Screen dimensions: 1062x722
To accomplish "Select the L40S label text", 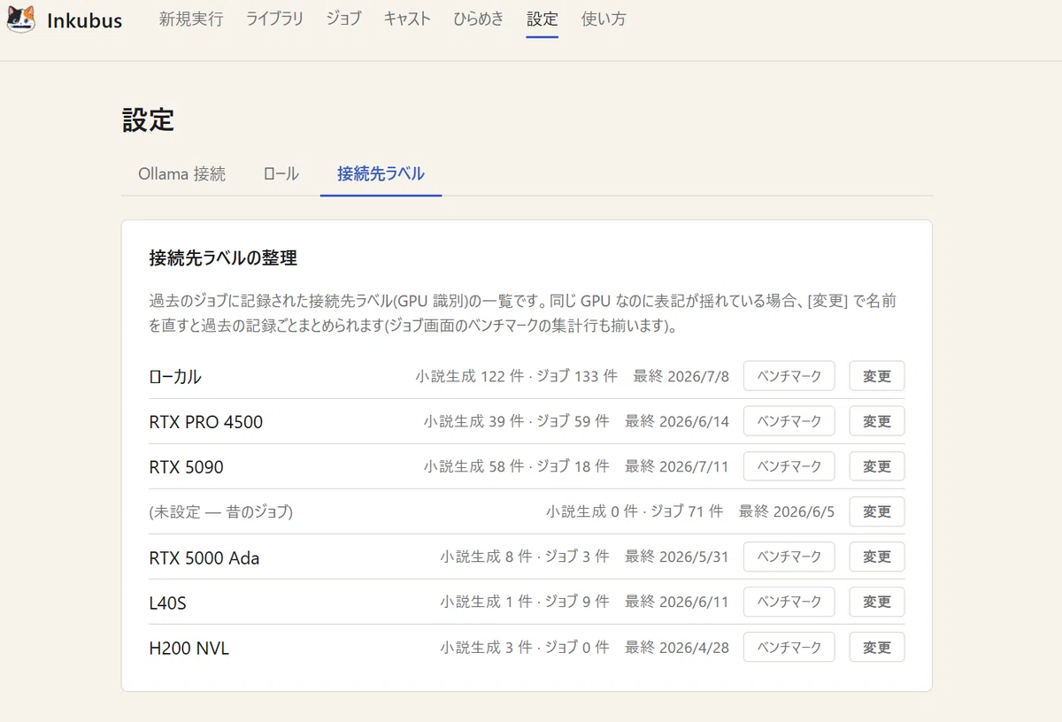I will point(168,603).
